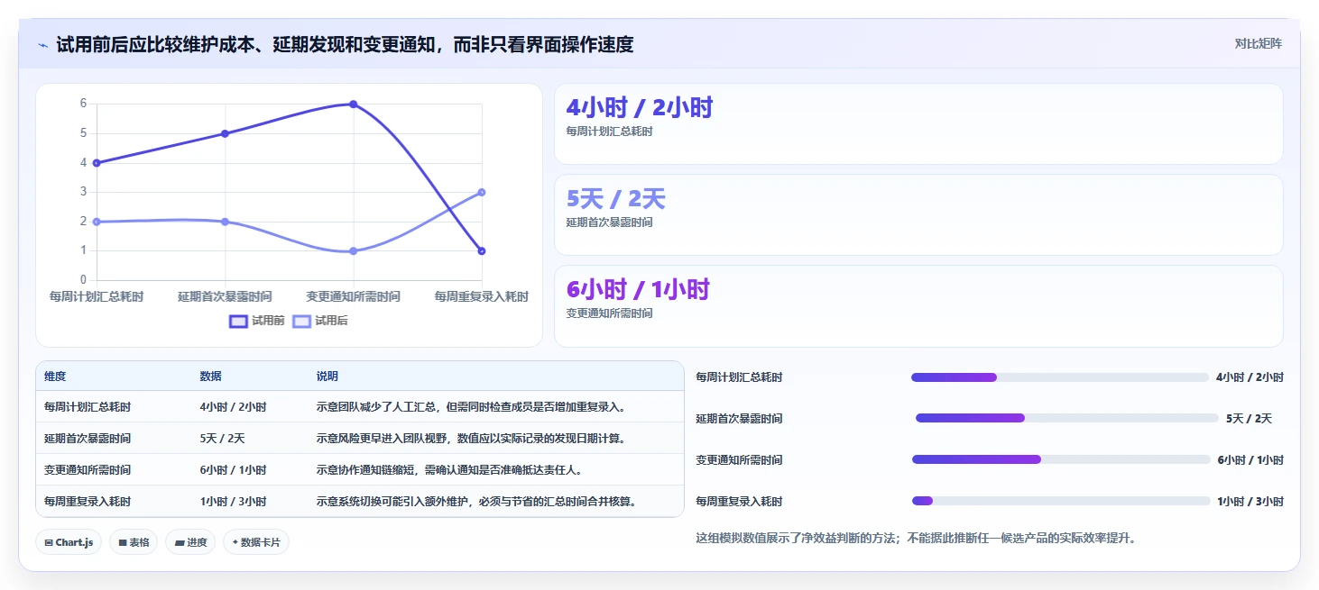The height and width of the screenshot is (590, 1319).
Task: Click the 数据 table column header
Action: 211,377
